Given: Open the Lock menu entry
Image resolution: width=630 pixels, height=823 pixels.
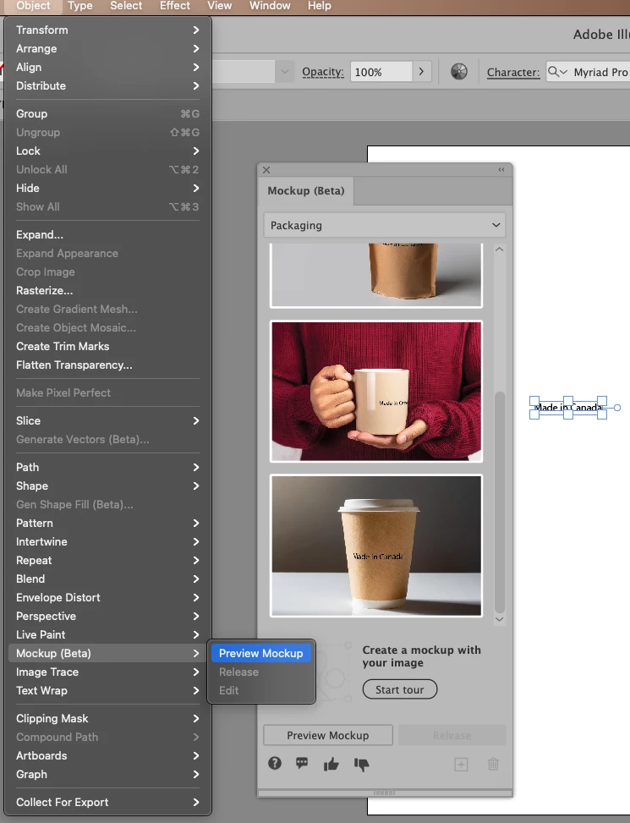Looking at the screenshot, I should click(107, 151).
